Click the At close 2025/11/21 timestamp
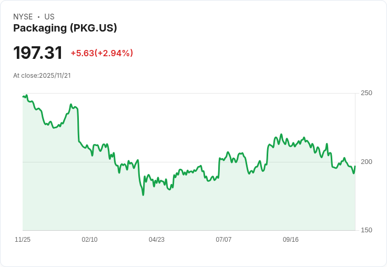This screenshot has width=387, height=267. [42, 75]
